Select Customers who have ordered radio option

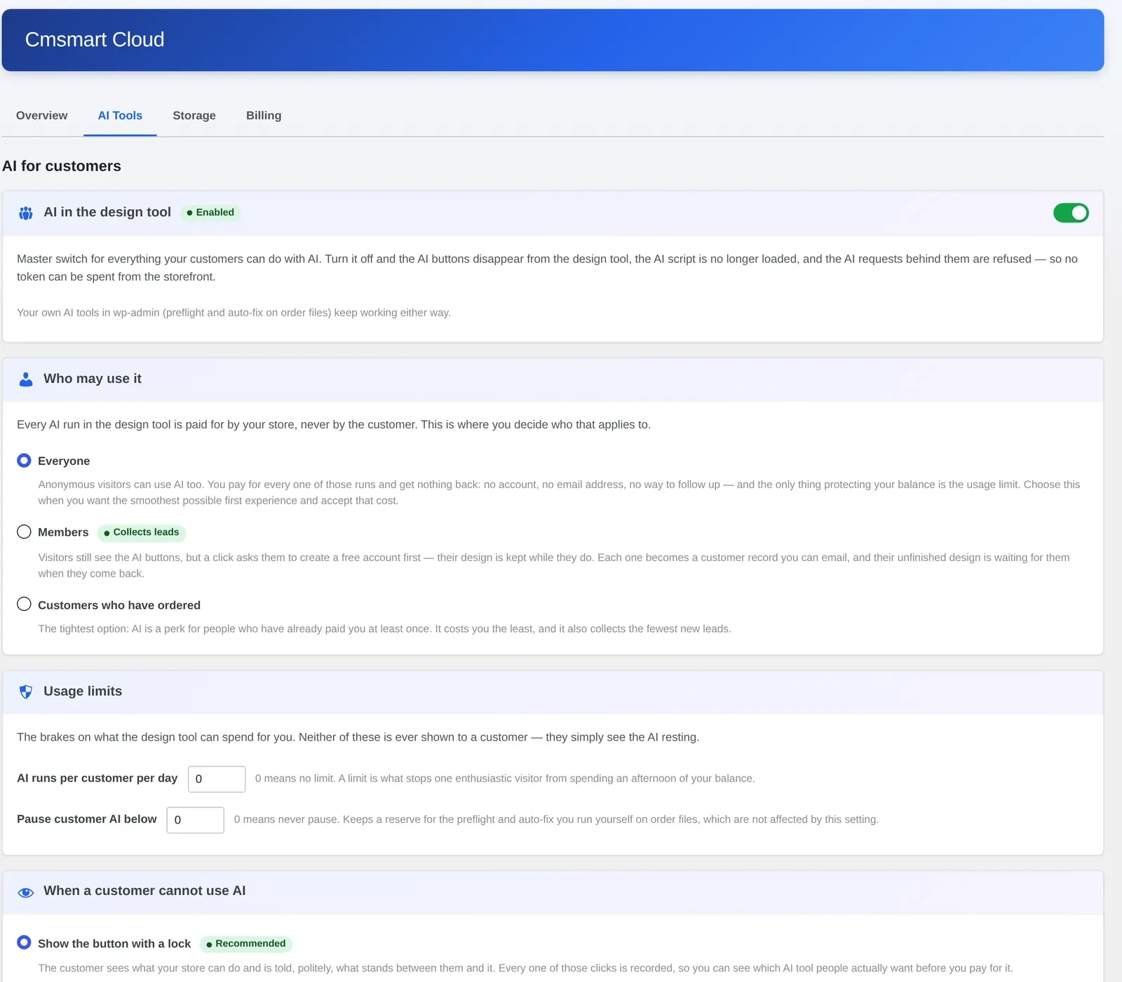(x=24, y=604)
